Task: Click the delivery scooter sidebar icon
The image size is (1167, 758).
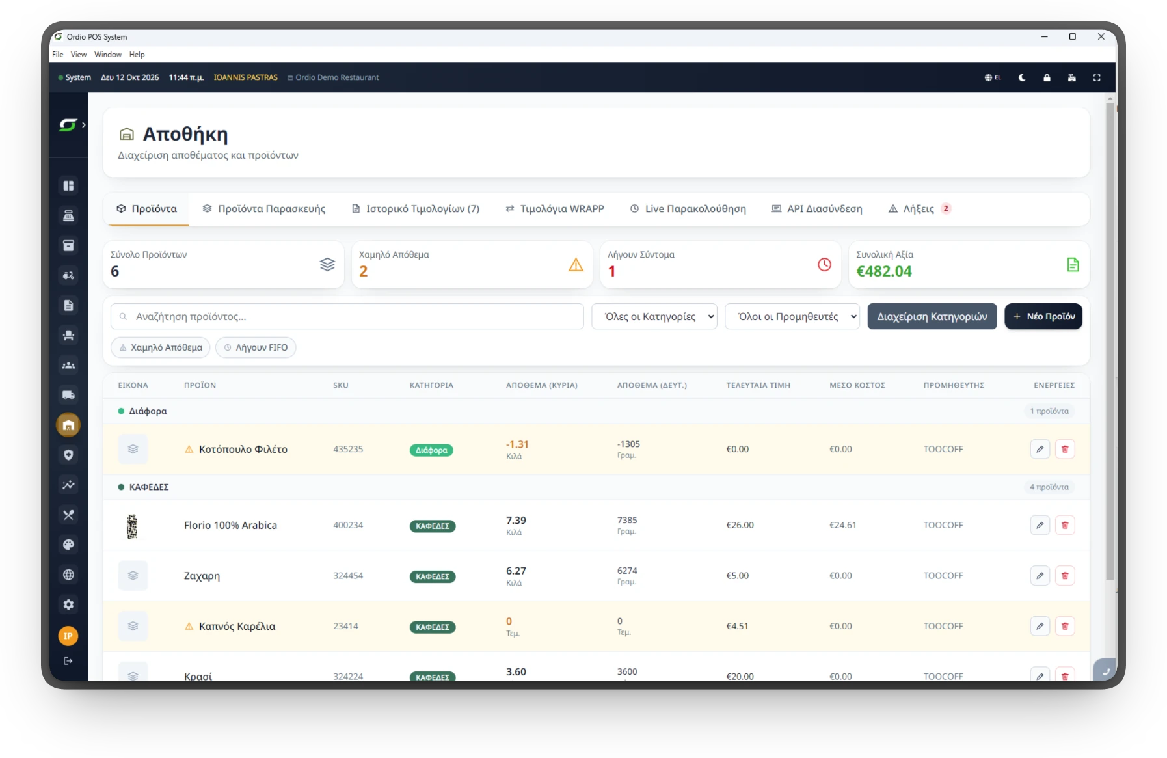Action: point(68,276)
